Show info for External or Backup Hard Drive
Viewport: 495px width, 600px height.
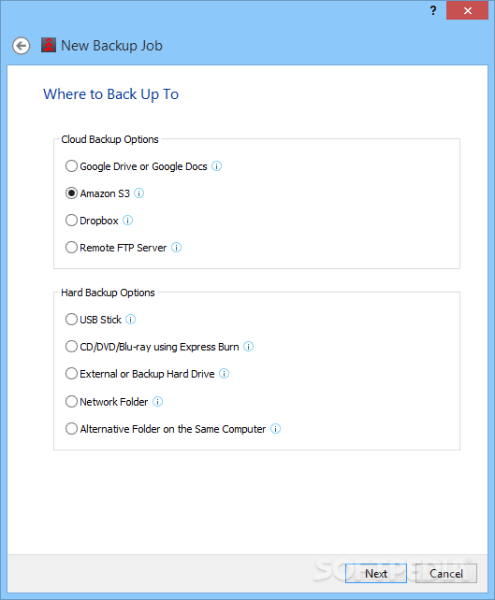click(225, 374)
